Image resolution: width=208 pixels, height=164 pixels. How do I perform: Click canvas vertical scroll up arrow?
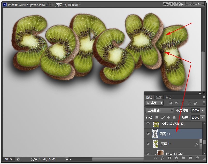203,10
